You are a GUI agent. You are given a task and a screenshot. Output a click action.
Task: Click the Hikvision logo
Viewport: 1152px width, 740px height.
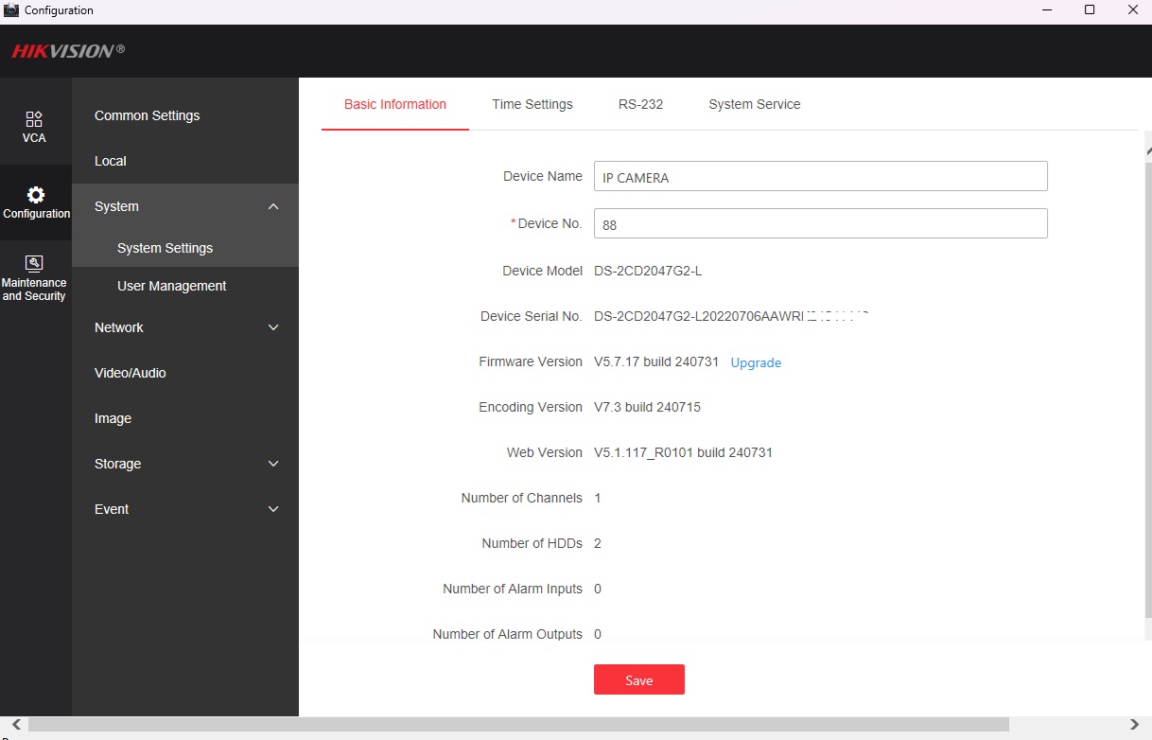click(67, 51)
